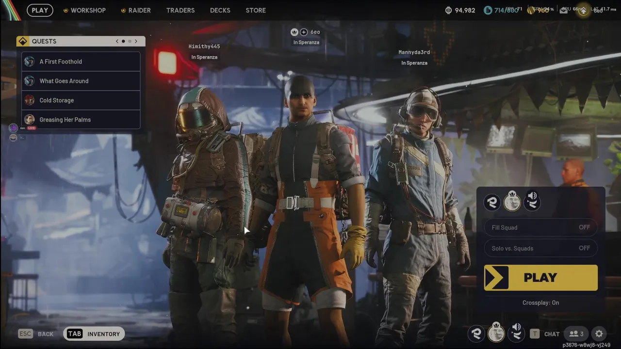
Task: Select the second quests page dot
Action: coord(130,41)
